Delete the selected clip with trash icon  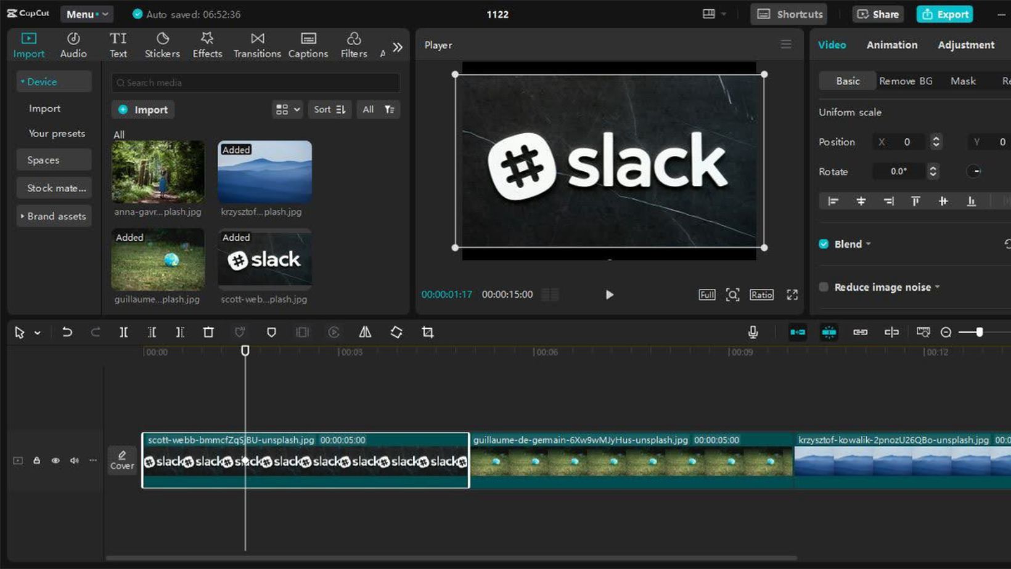coord(208,333)
